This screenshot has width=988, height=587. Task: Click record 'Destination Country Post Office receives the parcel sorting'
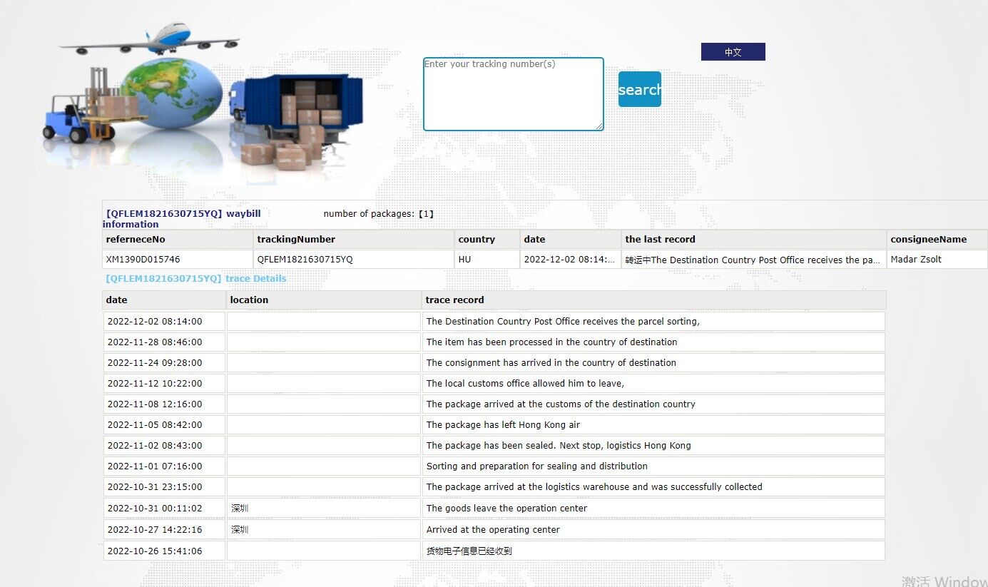(653, 322)
